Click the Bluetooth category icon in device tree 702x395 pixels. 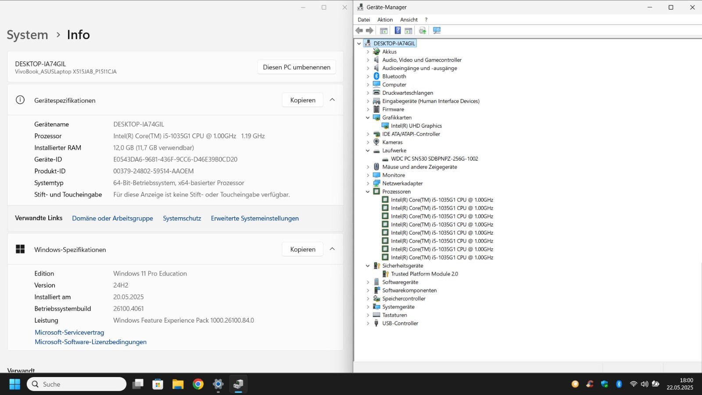point(376,76)
